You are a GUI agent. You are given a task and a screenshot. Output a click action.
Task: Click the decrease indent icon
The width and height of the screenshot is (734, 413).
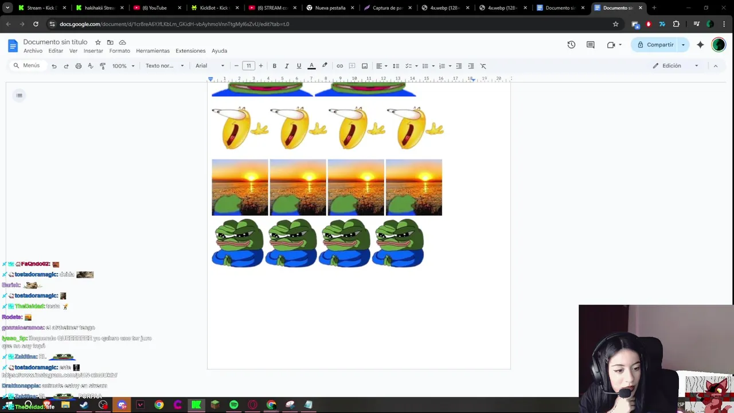[x=459, y=66]
